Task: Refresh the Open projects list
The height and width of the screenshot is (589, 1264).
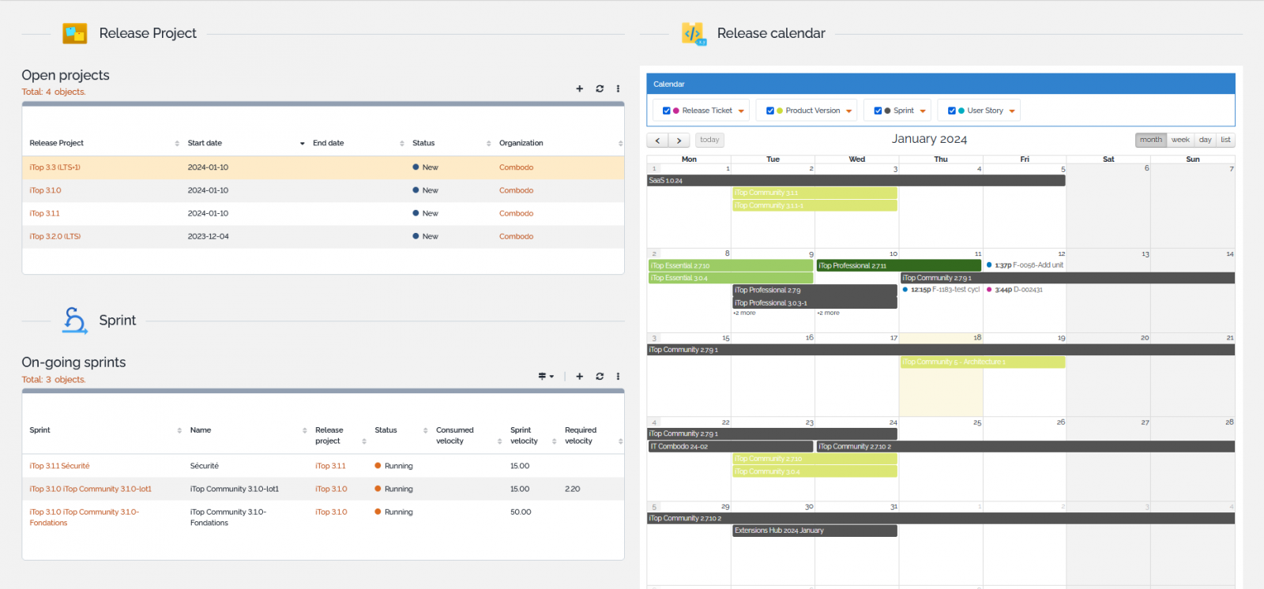Action: pos(600,88)
